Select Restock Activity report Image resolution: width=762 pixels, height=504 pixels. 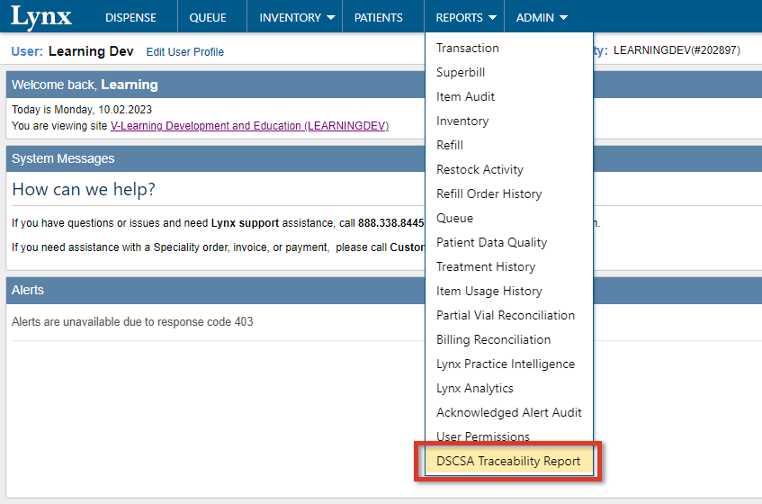click(x=480, y=170)
